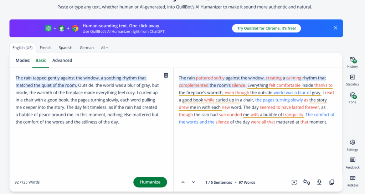Go to next sentence with down arrow
The image size is (365, 194).
pyautogui.click(x=194, y=182)
